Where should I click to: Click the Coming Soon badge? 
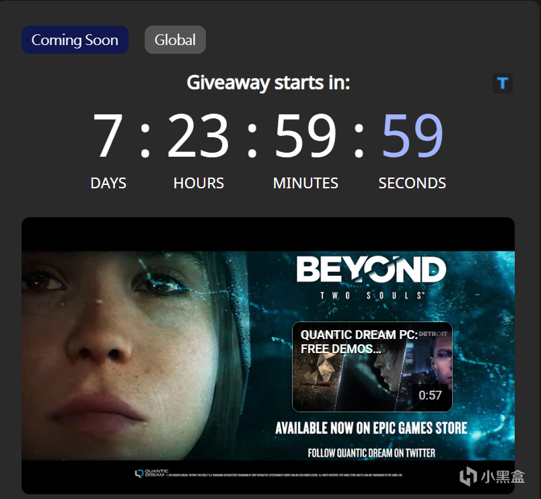coord(75,40)
